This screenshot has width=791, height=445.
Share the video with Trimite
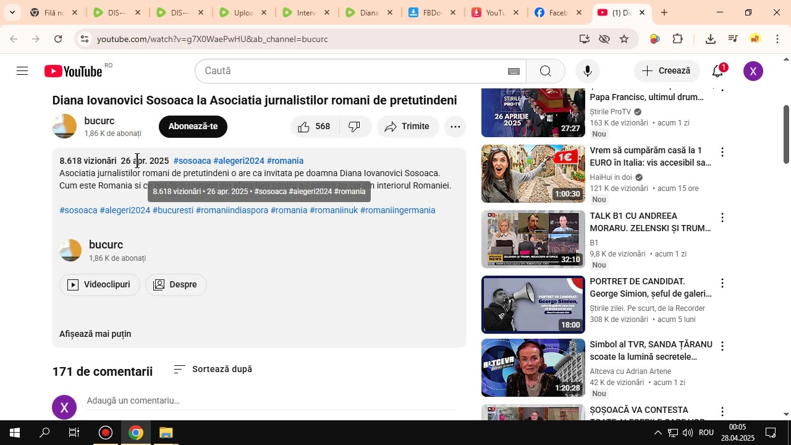pyautogui.click(x=408, y=127)
